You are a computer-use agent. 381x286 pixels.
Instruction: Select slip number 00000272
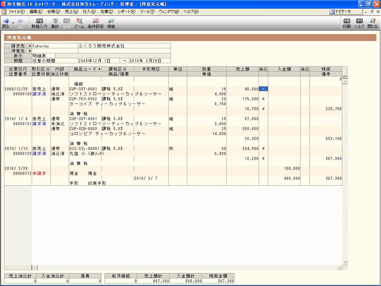(x=22, y=173)
